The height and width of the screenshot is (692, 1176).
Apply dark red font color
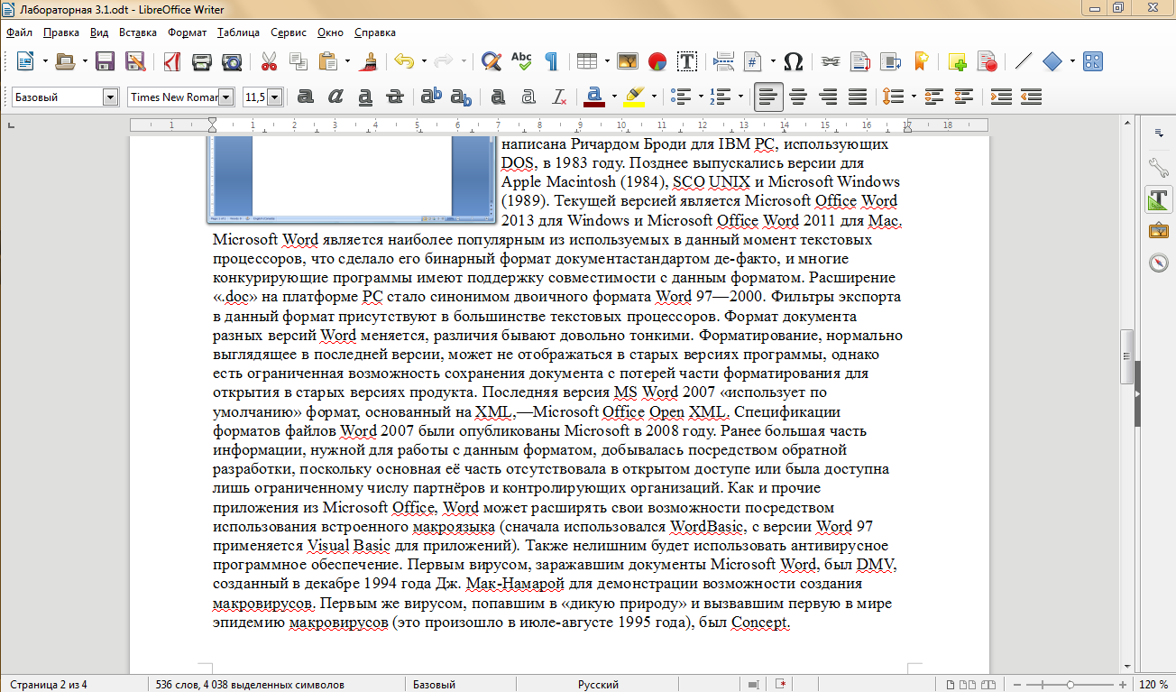pyautogui.click(x=593, y=97)
